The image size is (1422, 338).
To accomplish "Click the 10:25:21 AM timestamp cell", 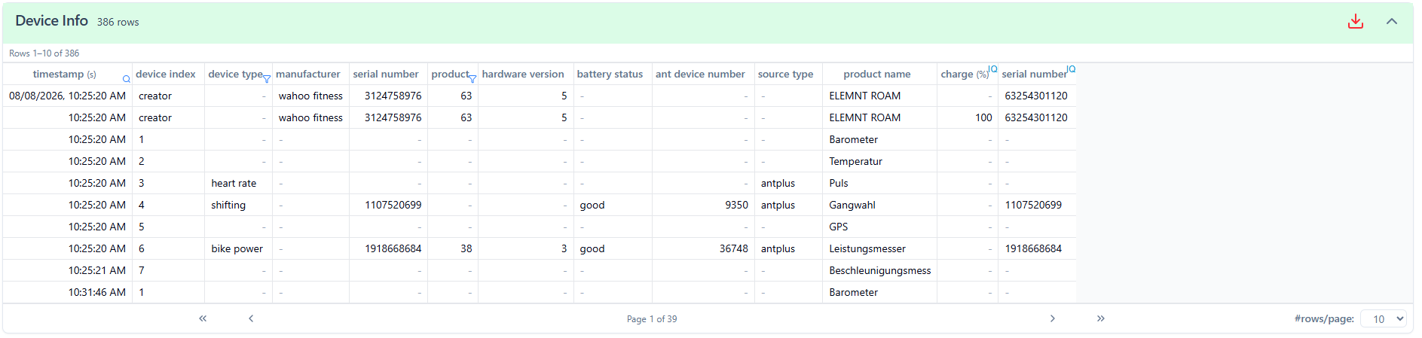I will click(67, 270).
